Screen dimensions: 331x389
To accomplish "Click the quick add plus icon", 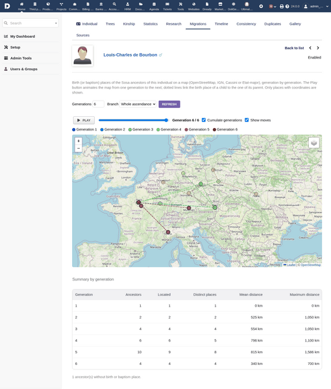I will click(x=261, y=6).
